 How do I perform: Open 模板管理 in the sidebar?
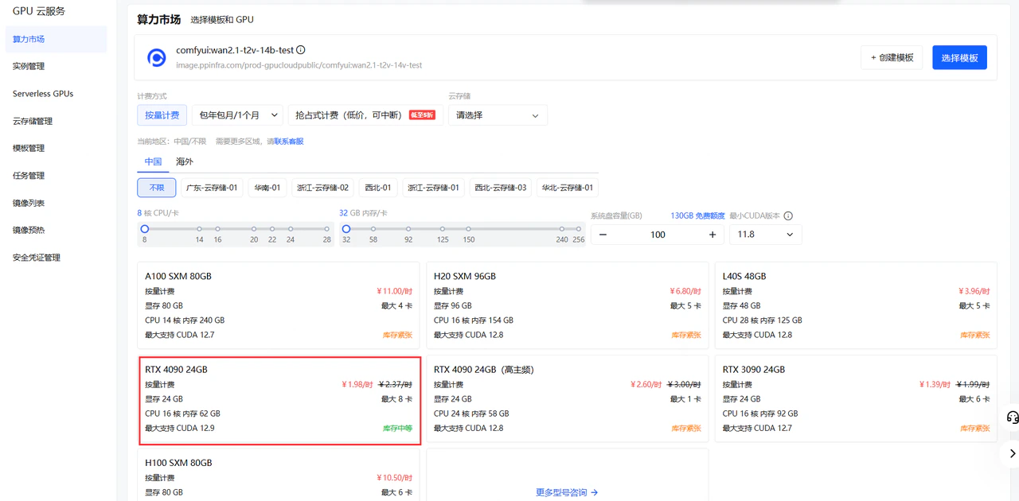pyautogui.click(x=56, y=148)
